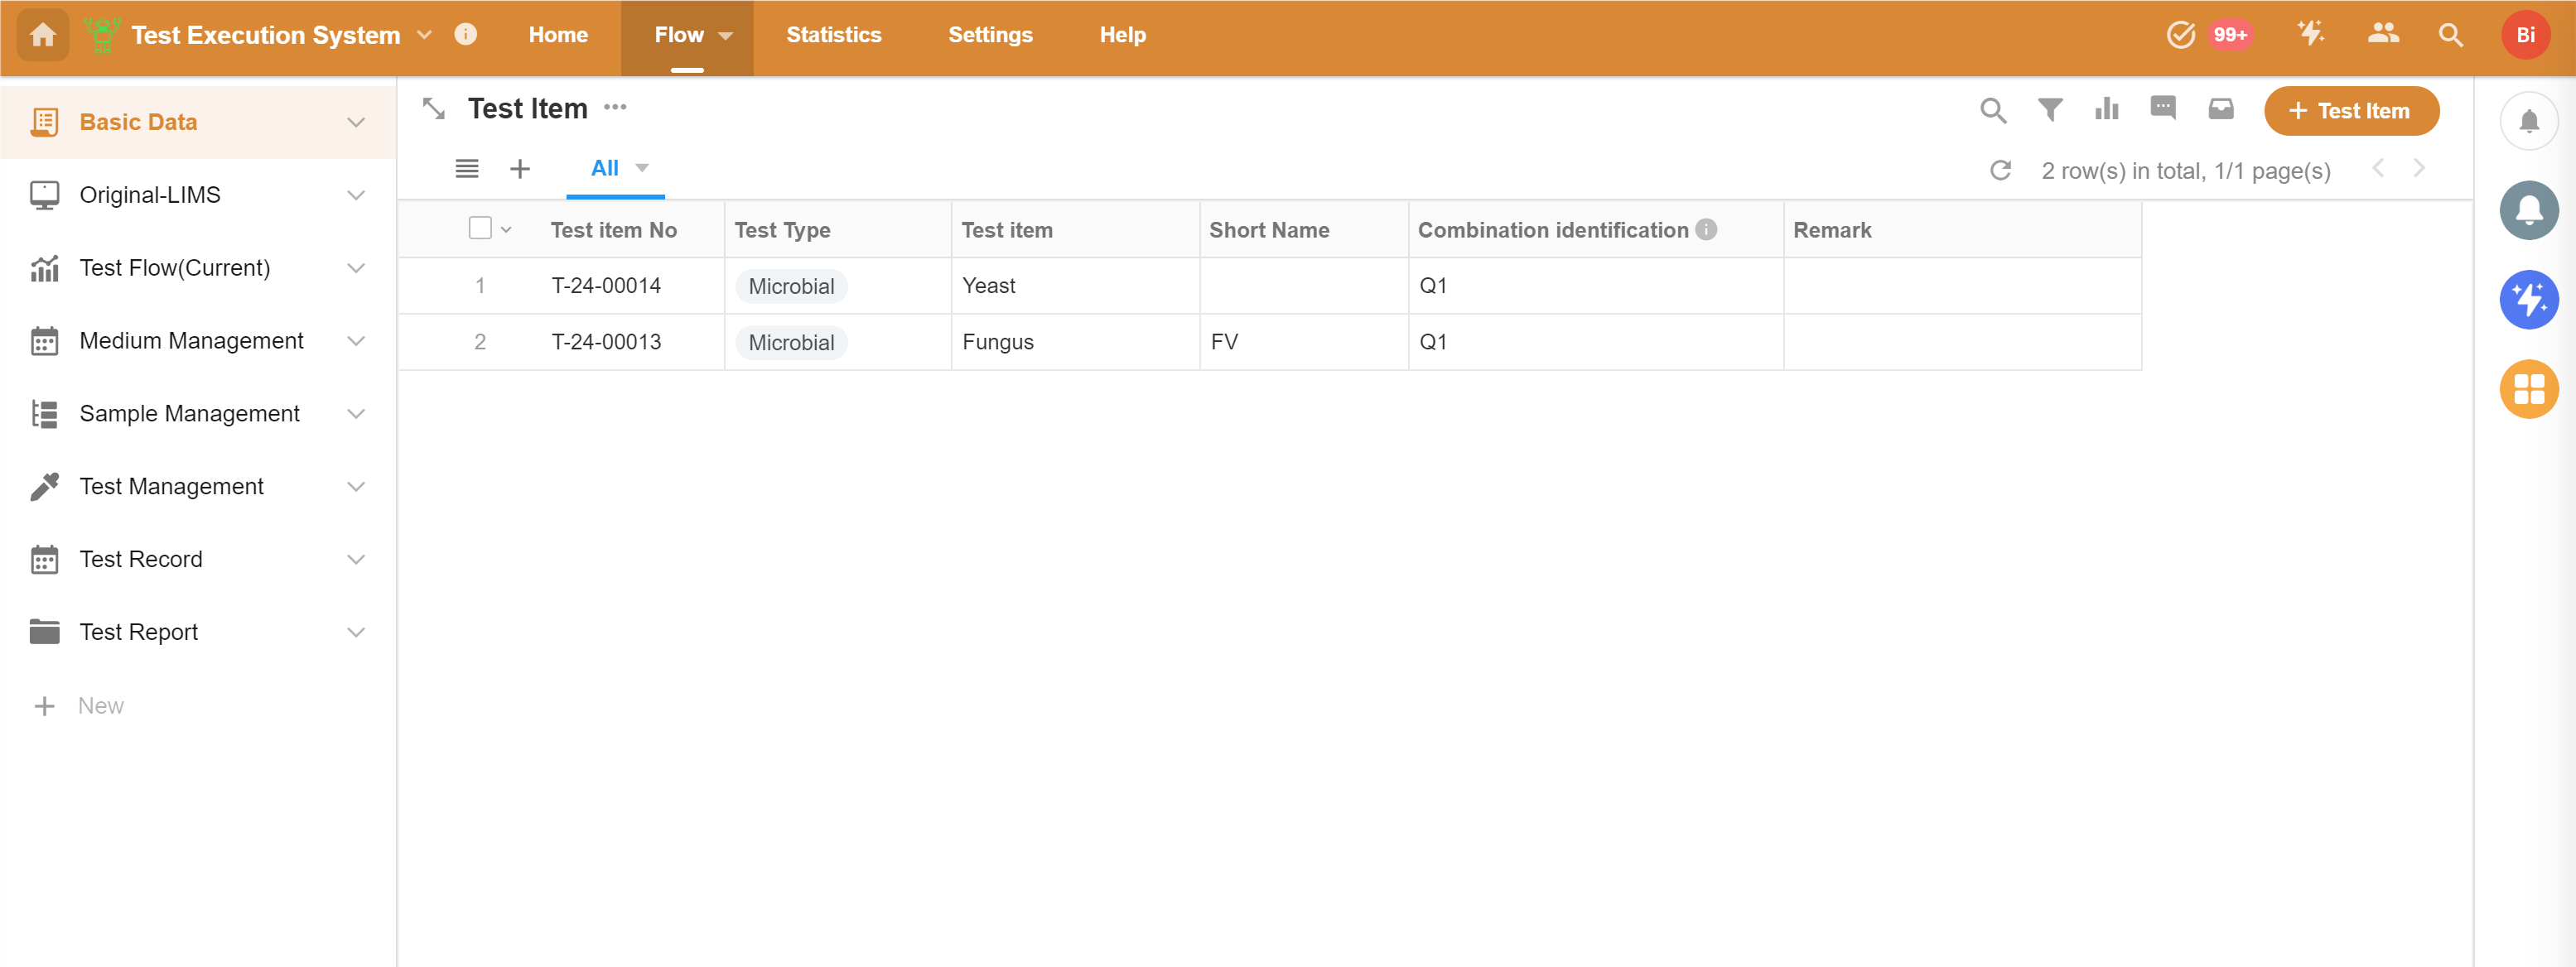Click the refresh rows icon

pos(2000,171)
